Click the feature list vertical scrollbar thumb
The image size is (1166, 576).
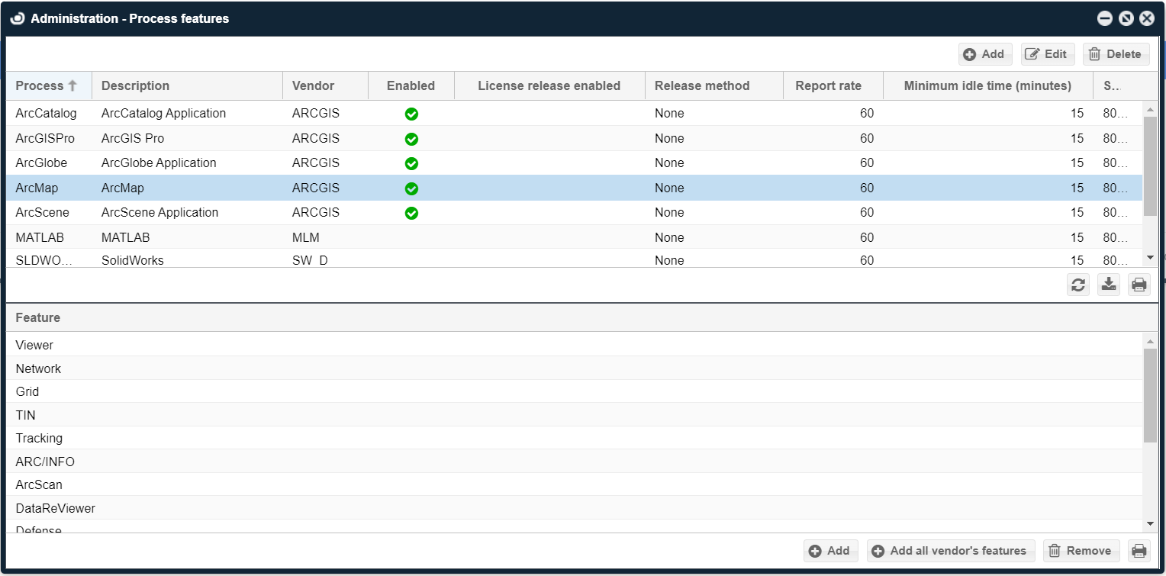[x=1150, y=394]
